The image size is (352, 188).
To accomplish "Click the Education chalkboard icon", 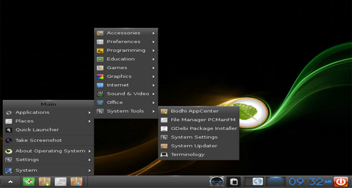I will tap(100, 59).
